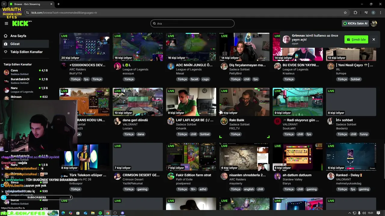Viewport: 385px width, 216px height.
Task: Open the Chrome extensions puzzle icon
Action: [356, 13]
